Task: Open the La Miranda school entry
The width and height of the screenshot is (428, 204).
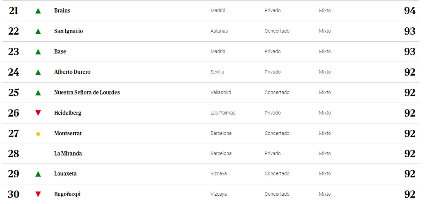Action: coord(68,154)
